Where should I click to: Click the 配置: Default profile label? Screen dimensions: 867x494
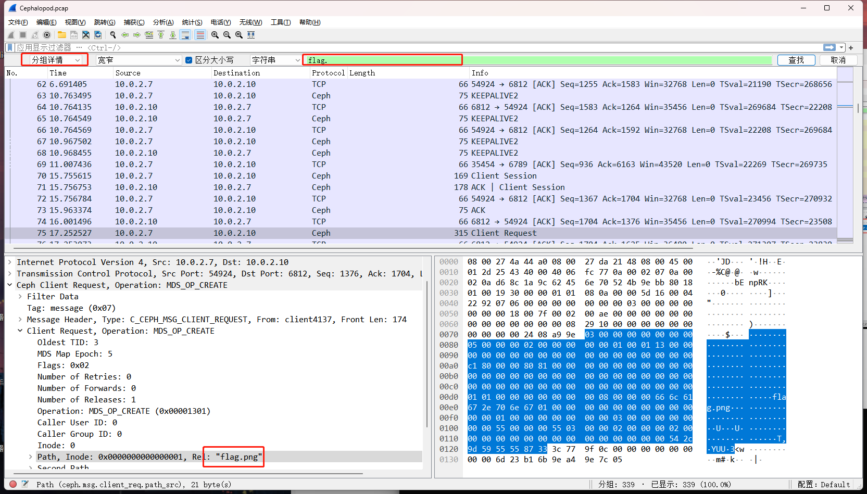[824, 485]
